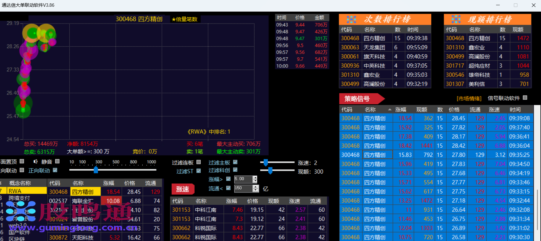Click the 现额排行榜 header dots icon

point(456,20)
